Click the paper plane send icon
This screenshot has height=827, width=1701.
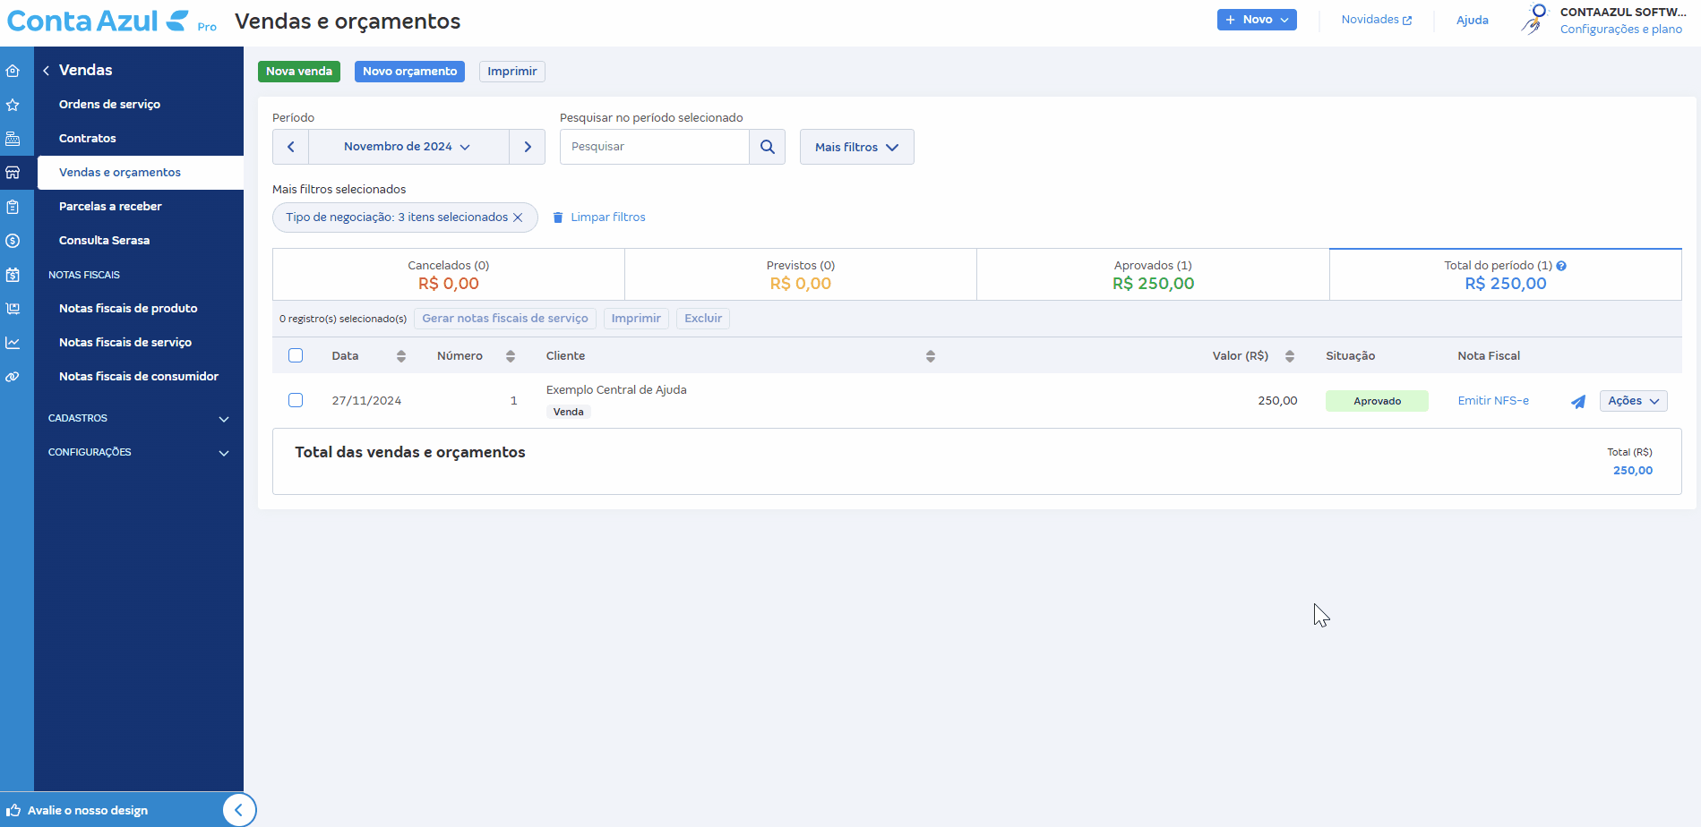1577,402
